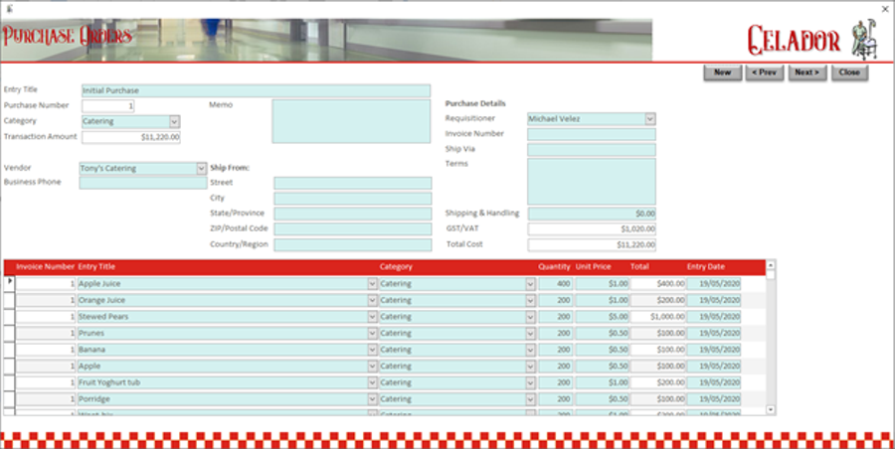Select the record selector for Prunes row
This screenshot has width=895, height=449.
pyautogui.click(x=9, y=333)
